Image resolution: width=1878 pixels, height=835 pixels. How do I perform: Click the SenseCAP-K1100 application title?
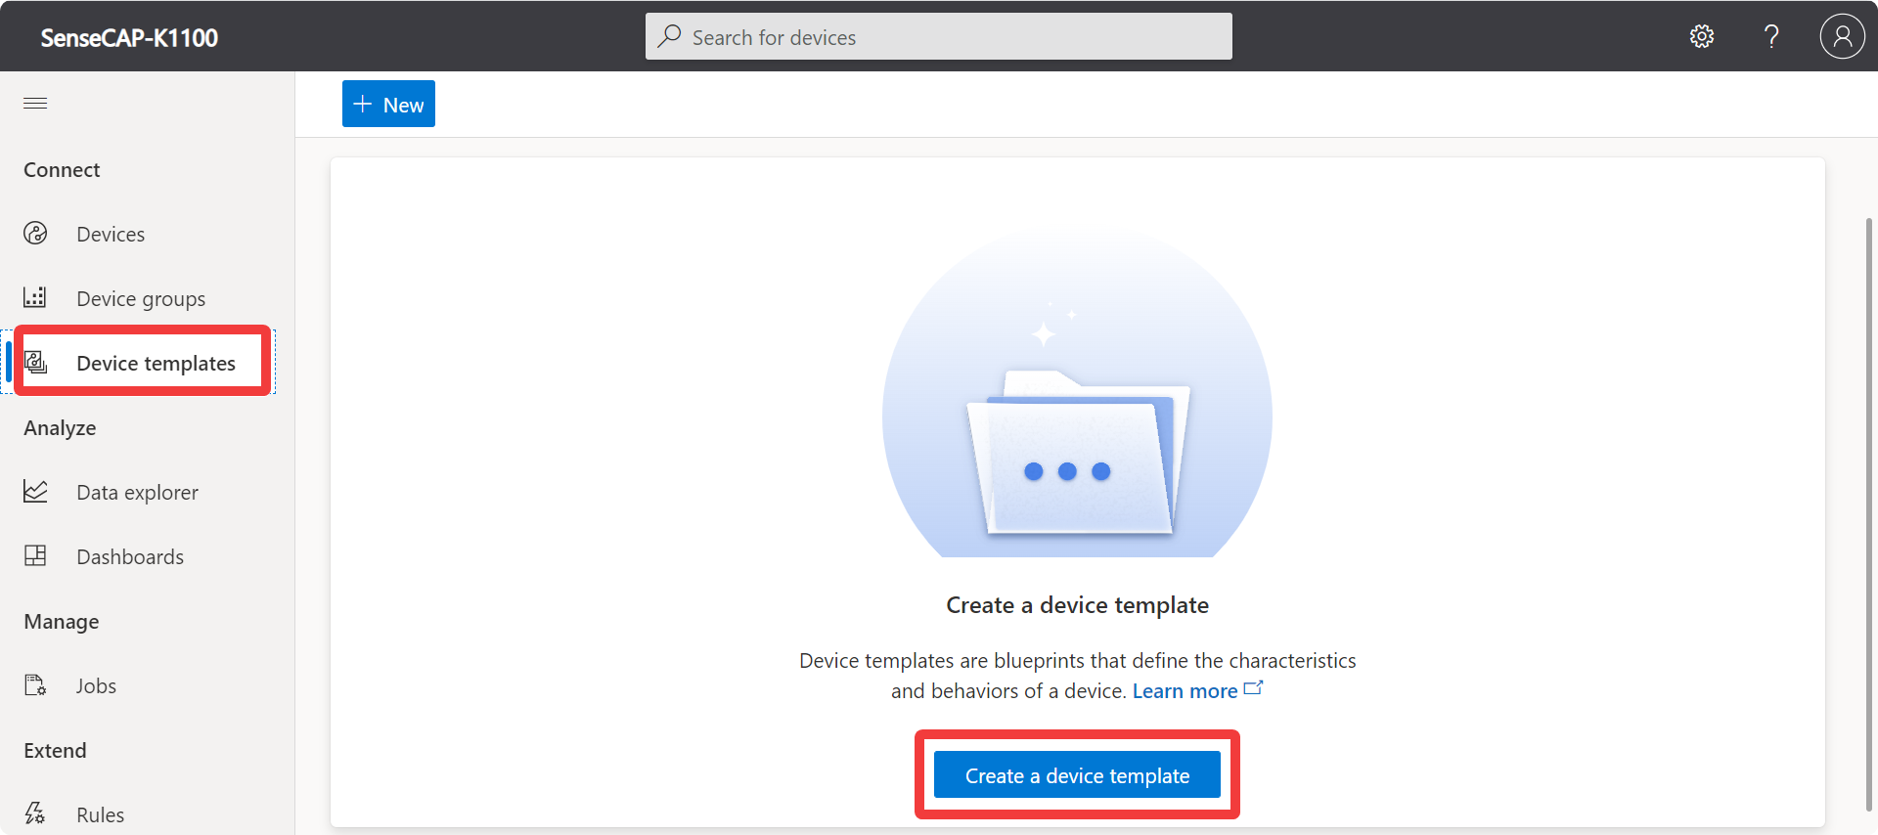click(129, 38)
